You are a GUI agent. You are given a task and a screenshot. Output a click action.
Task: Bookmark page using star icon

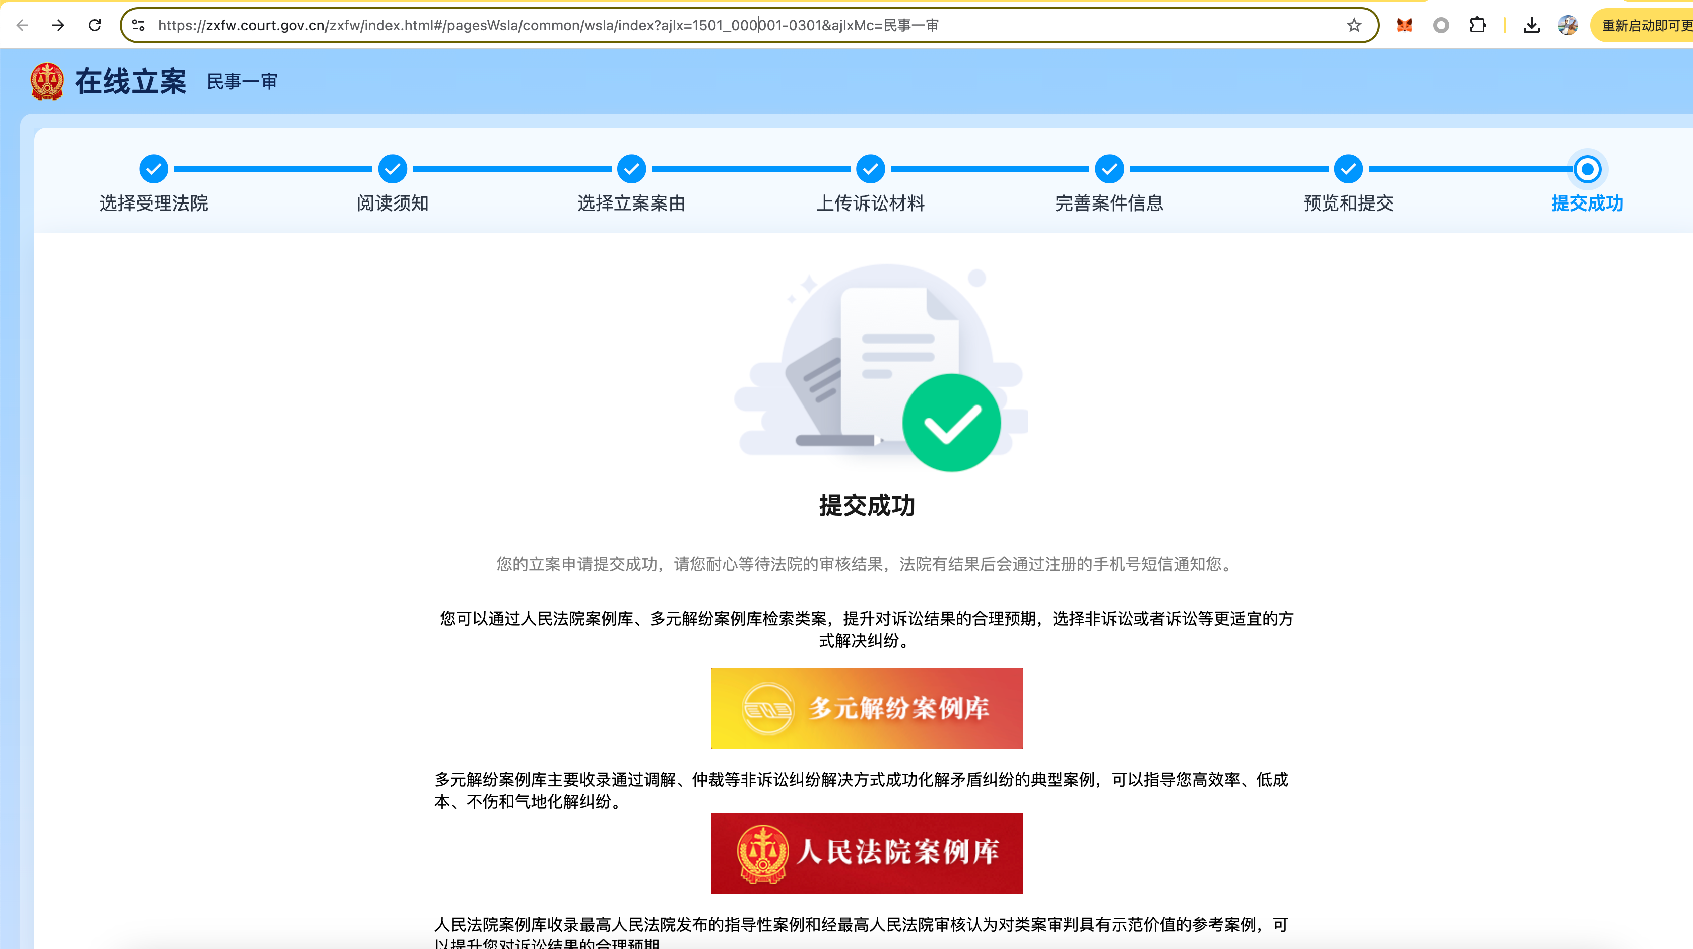1354,25
